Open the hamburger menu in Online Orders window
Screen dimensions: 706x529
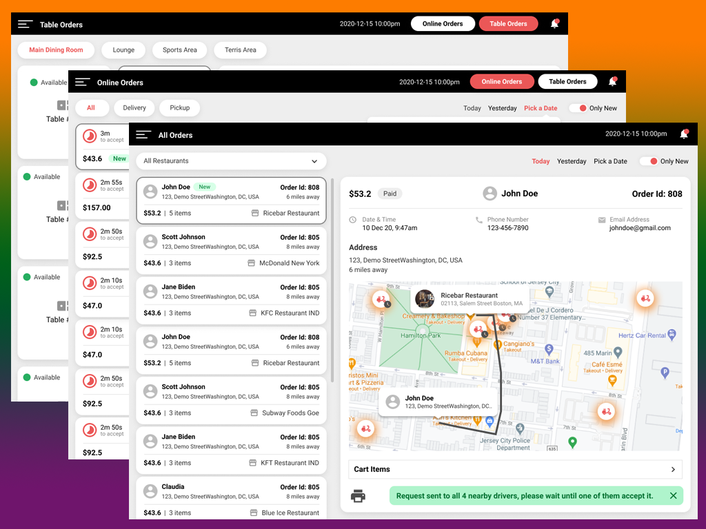click(x=83, y=83)
